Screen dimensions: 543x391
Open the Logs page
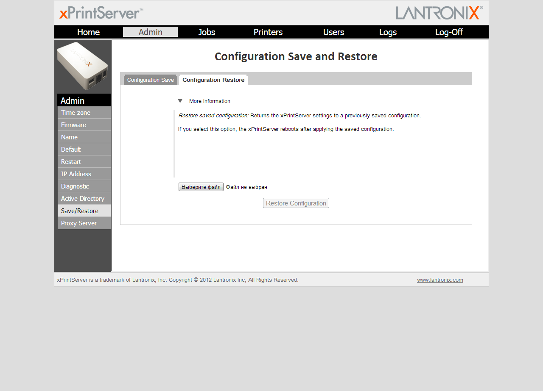[388, 32]
